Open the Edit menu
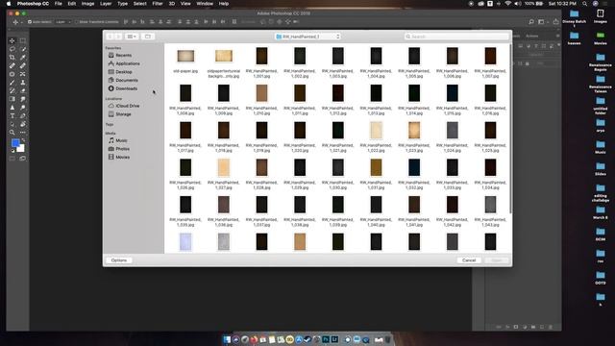 pos(72,4)
